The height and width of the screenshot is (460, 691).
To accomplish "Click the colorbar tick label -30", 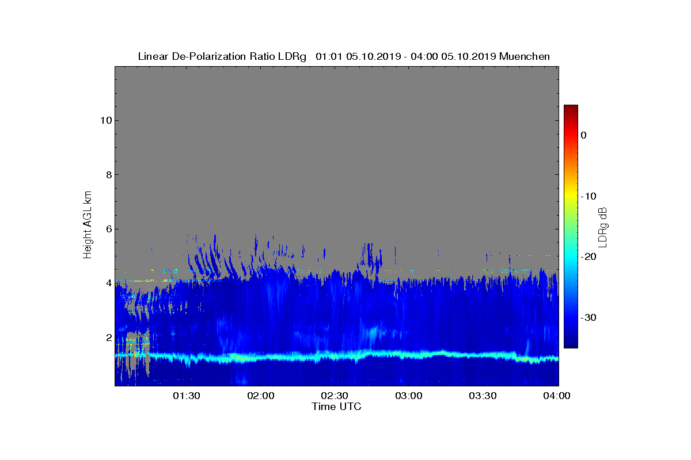I will click(588, 318).
